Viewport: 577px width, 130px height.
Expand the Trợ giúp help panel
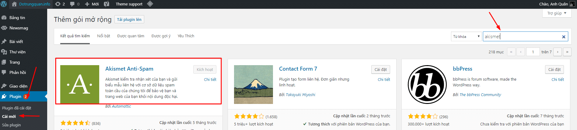coord(557,13)
